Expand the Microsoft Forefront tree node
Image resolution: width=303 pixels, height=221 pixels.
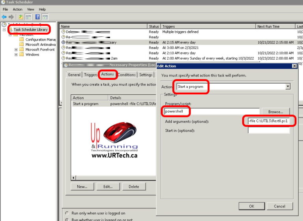[16, 50]
